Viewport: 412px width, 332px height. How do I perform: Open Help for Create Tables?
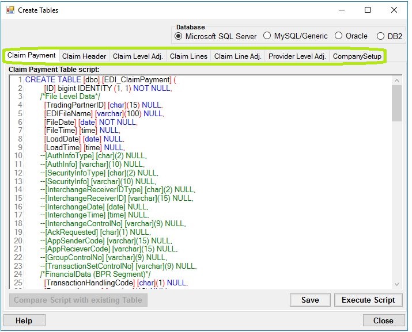24,320
